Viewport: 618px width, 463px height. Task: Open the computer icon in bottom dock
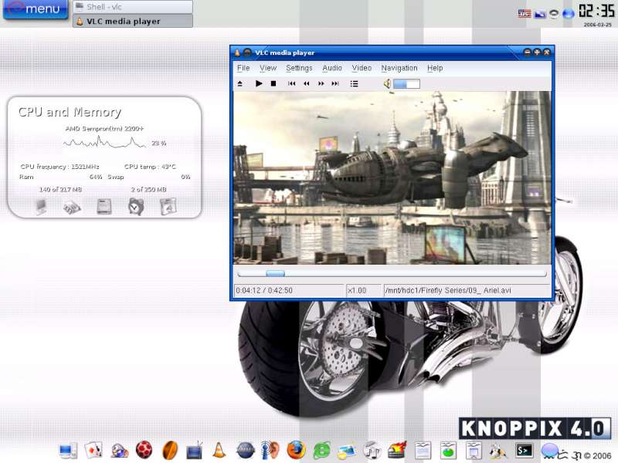pos(68,451)
